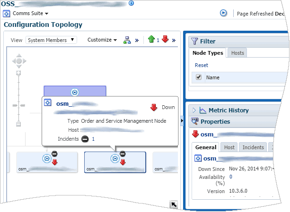Click the zoom in plus button
Screen dimensions: 290x212
coord(18,73)
